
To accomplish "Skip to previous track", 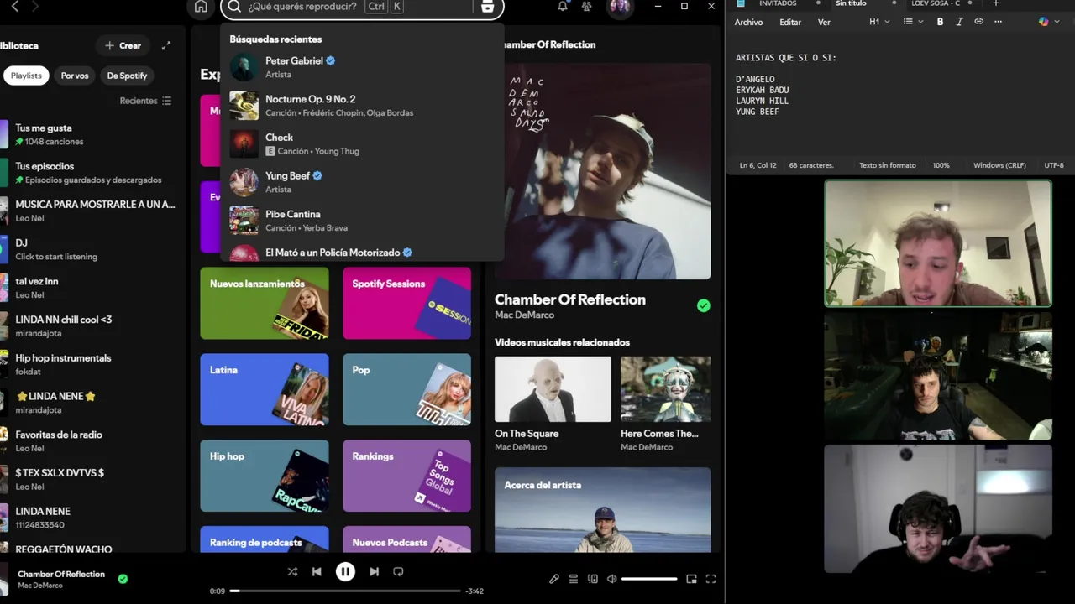I will (x=317, y=572).
